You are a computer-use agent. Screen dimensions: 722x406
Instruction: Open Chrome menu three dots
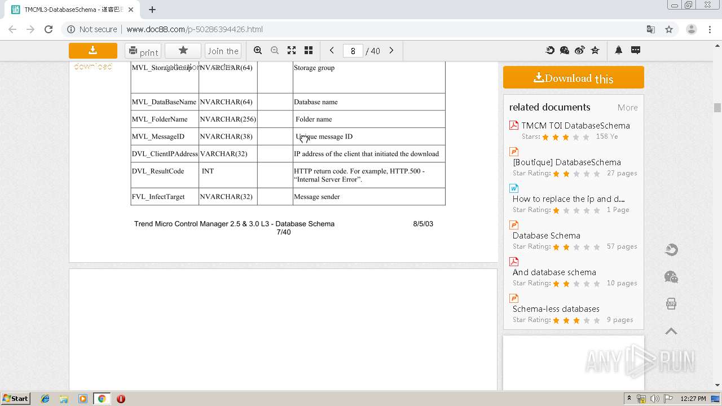(711, 29)
